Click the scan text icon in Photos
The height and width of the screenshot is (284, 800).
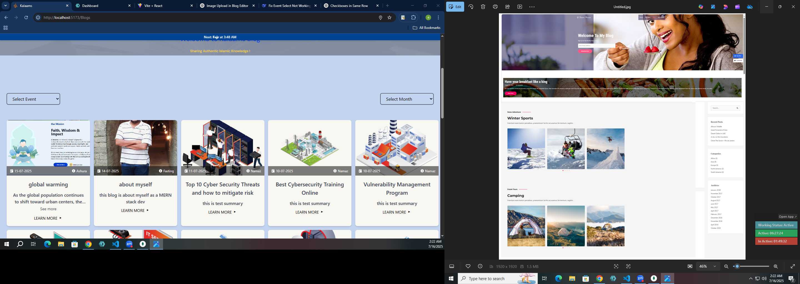[x=628, y=266]
